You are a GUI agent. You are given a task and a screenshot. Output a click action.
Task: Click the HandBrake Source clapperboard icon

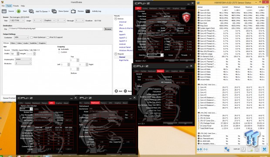point(4,11)
